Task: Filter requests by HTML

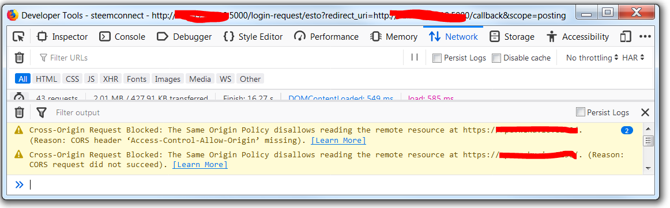Action: [46, 78]
